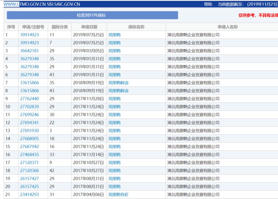Open registration number 27699246
The height and width of the screenshot is (199, 278).
coord(29,115)
